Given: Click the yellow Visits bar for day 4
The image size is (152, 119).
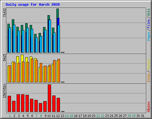Looking at the screenshot, I should pyautogui.click(x=22, y=58).
